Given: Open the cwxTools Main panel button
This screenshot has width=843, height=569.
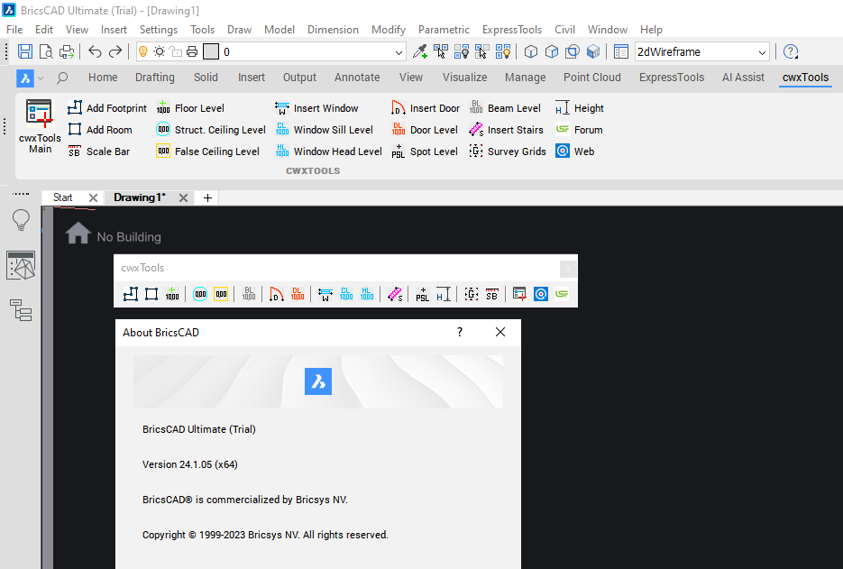Looking at the screenshot, I should 40,127.
